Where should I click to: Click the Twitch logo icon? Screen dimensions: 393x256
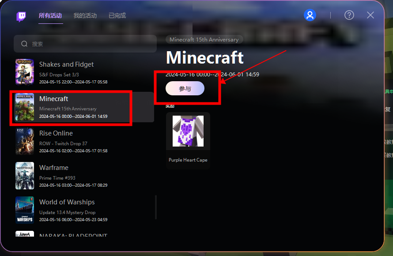(x=21, y=17)
